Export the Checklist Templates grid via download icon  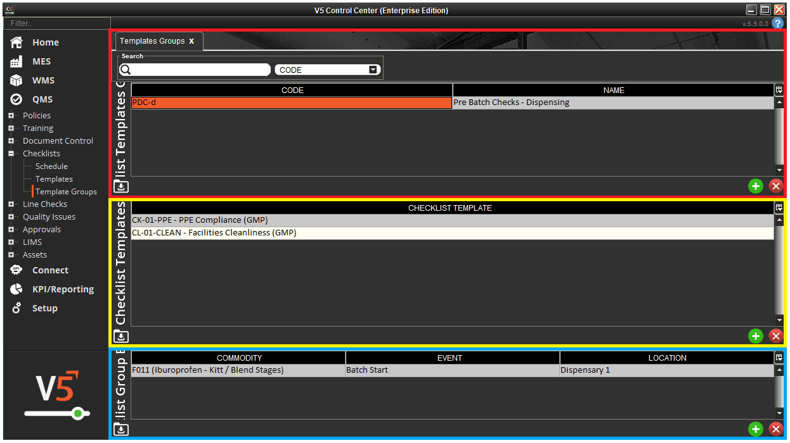coord(120,336)
